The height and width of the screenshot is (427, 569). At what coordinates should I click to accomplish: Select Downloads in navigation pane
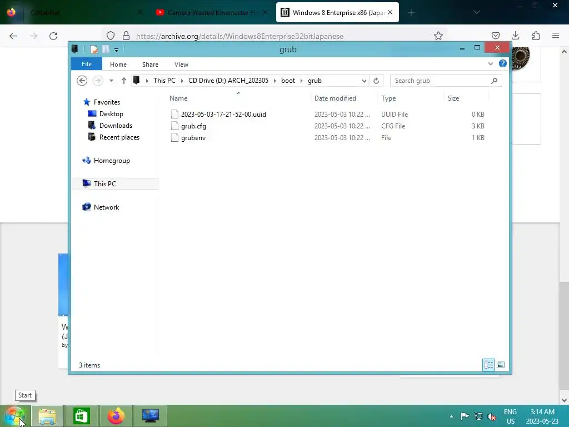coord(116,125)
